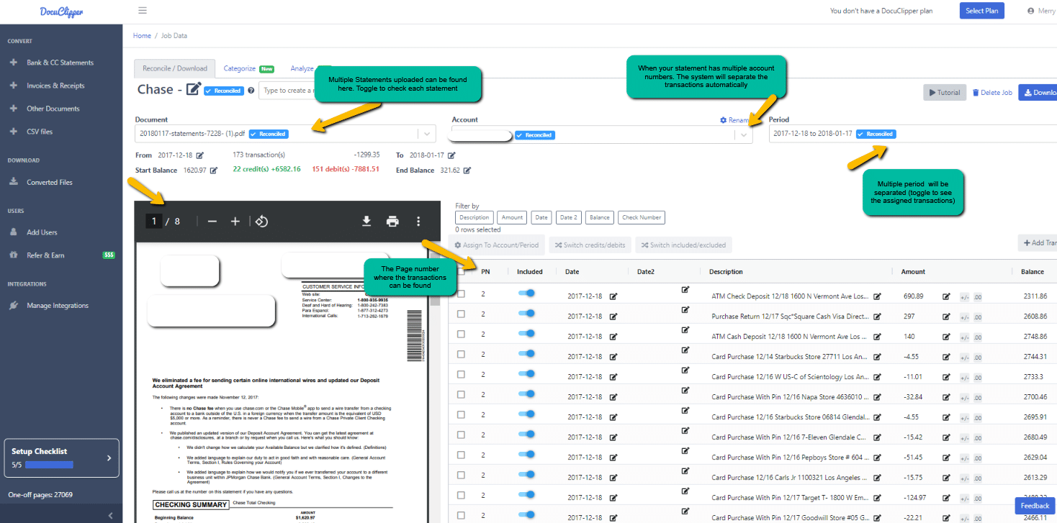Click Delete Job

click(992, 93)
